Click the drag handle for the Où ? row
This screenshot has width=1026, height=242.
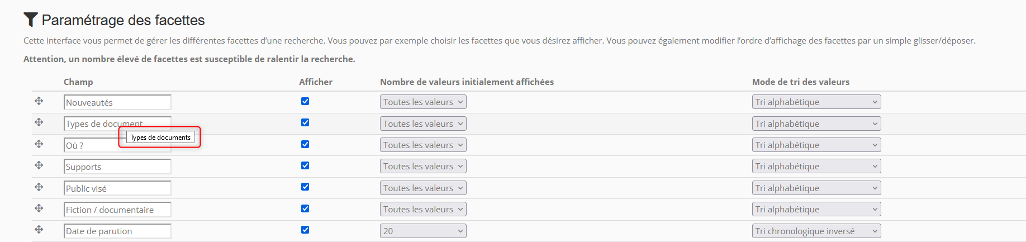tap(39, 144)
